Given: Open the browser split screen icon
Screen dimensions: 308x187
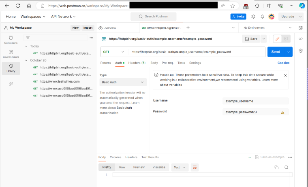Looking at the screenshot, I should tap(269, 6).
